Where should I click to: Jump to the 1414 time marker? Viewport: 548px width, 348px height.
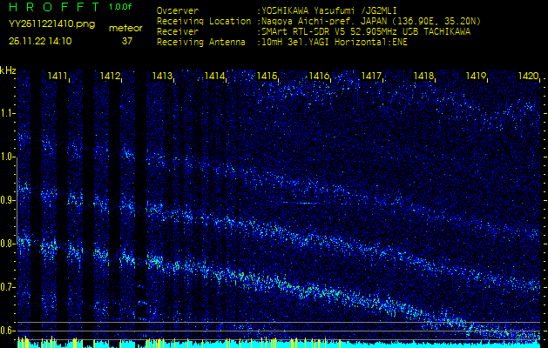(x=214, y=77)
